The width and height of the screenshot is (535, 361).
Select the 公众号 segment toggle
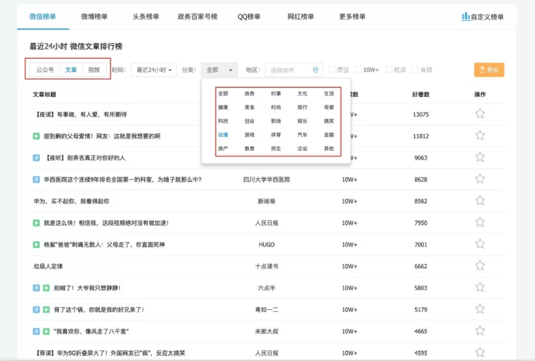point(45,70)
